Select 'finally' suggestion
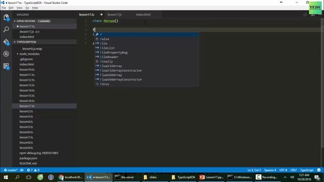 click(x=147, y=62)
